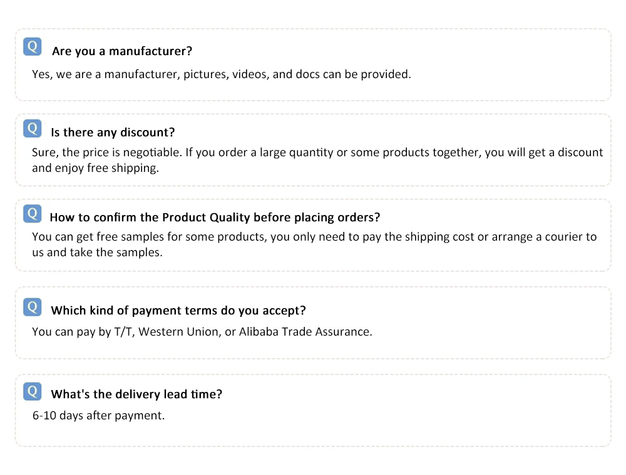
Task: Click the line "and enjoy free shipping."
Action: pos(95,168)
